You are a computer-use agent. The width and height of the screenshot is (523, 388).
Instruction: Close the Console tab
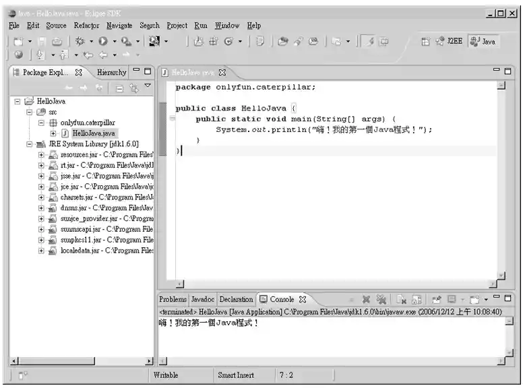(x=303, y=299)
